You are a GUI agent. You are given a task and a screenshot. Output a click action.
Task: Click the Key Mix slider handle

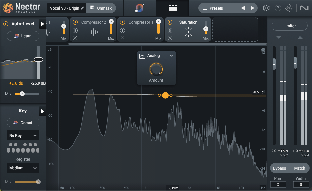pos(38,182)
